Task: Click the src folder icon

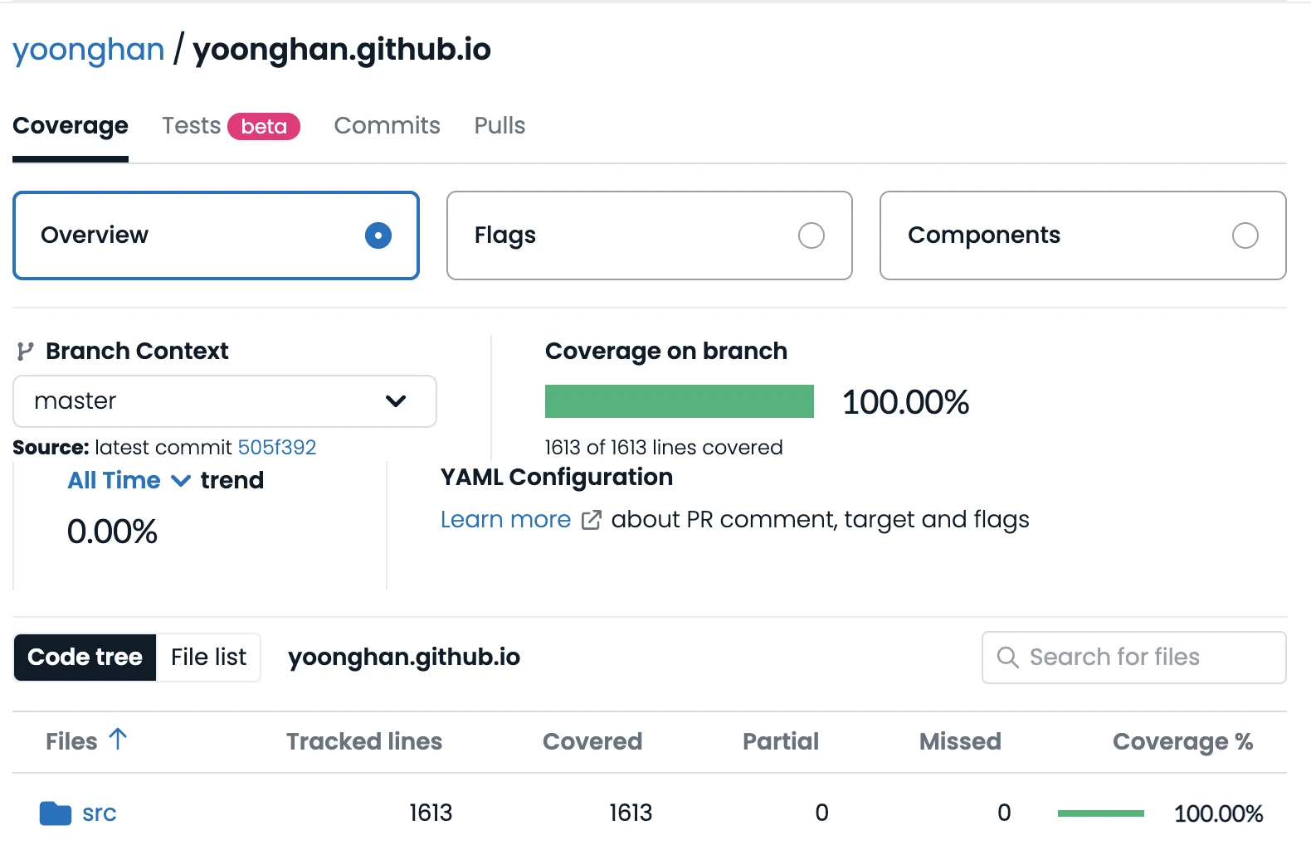Action: 55,813
